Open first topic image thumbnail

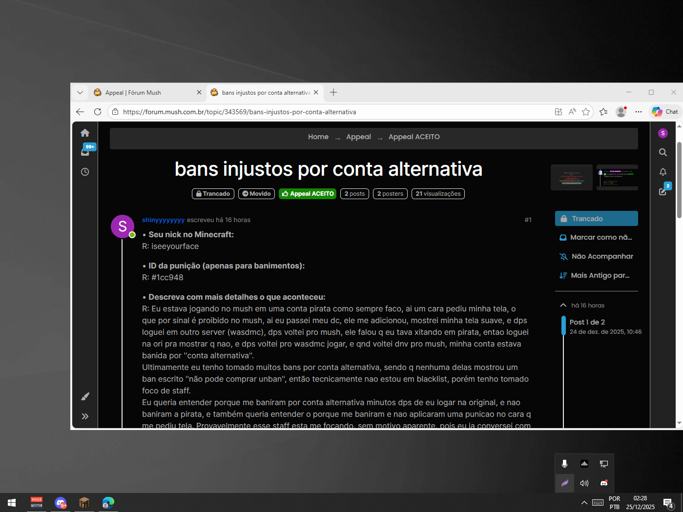572,177
